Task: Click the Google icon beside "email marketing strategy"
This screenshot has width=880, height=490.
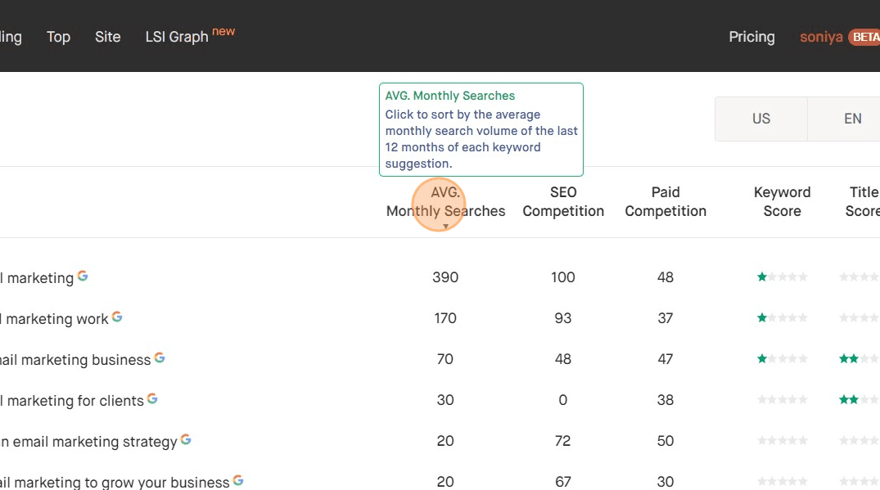Action: click(186, 440)
